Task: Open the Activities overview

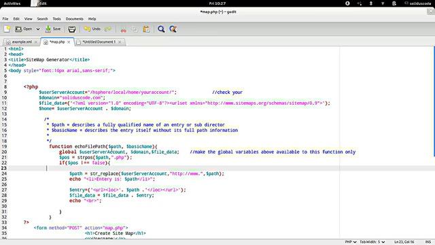Action: (12, 3)
